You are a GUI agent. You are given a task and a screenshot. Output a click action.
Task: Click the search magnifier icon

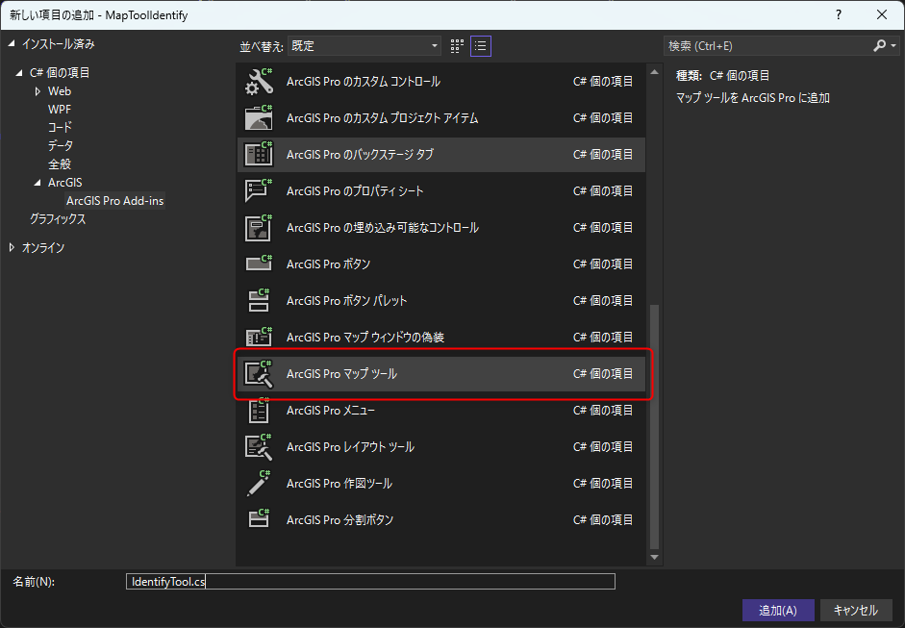(x=880, y=45)
